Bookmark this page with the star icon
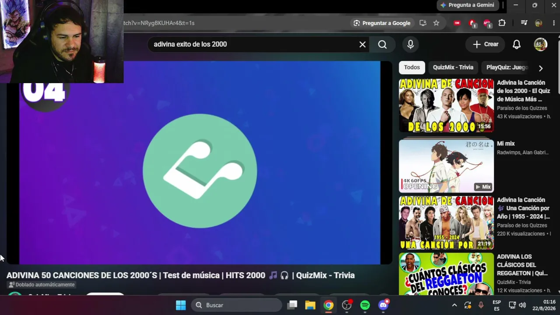This screenshot has height=315, width=560. click(436, 23)
